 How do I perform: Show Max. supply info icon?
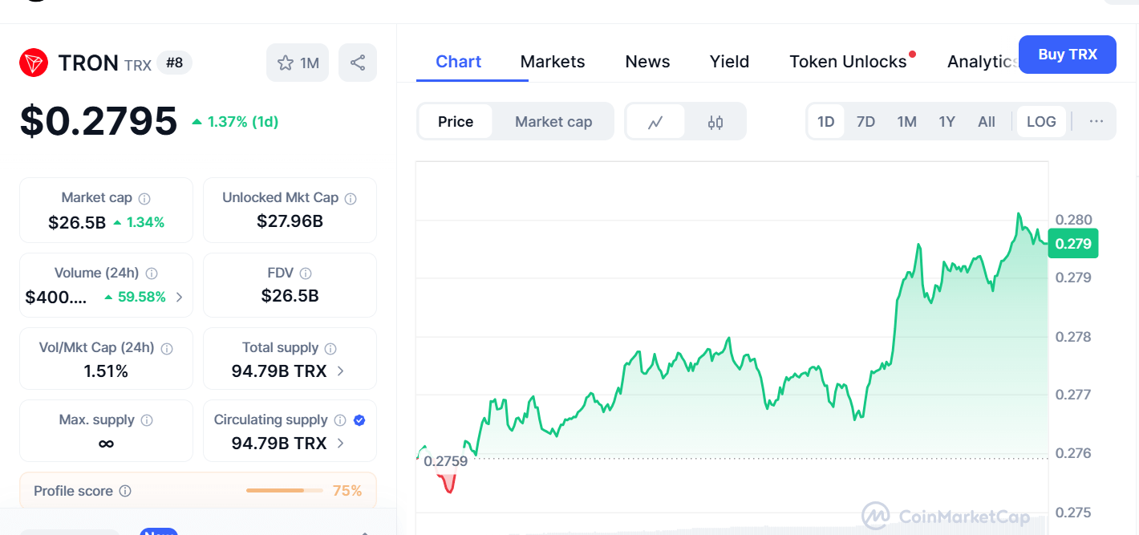pyautogui.click(x=147, y=420)
